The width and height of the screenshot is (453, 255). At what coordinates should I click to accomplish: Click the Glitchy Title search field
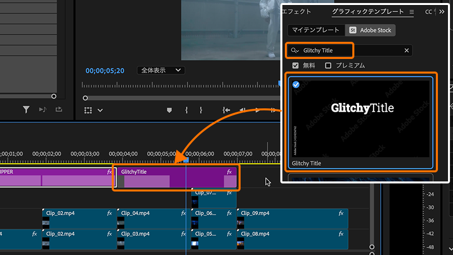pyautogui.click(x=350, y=50)
